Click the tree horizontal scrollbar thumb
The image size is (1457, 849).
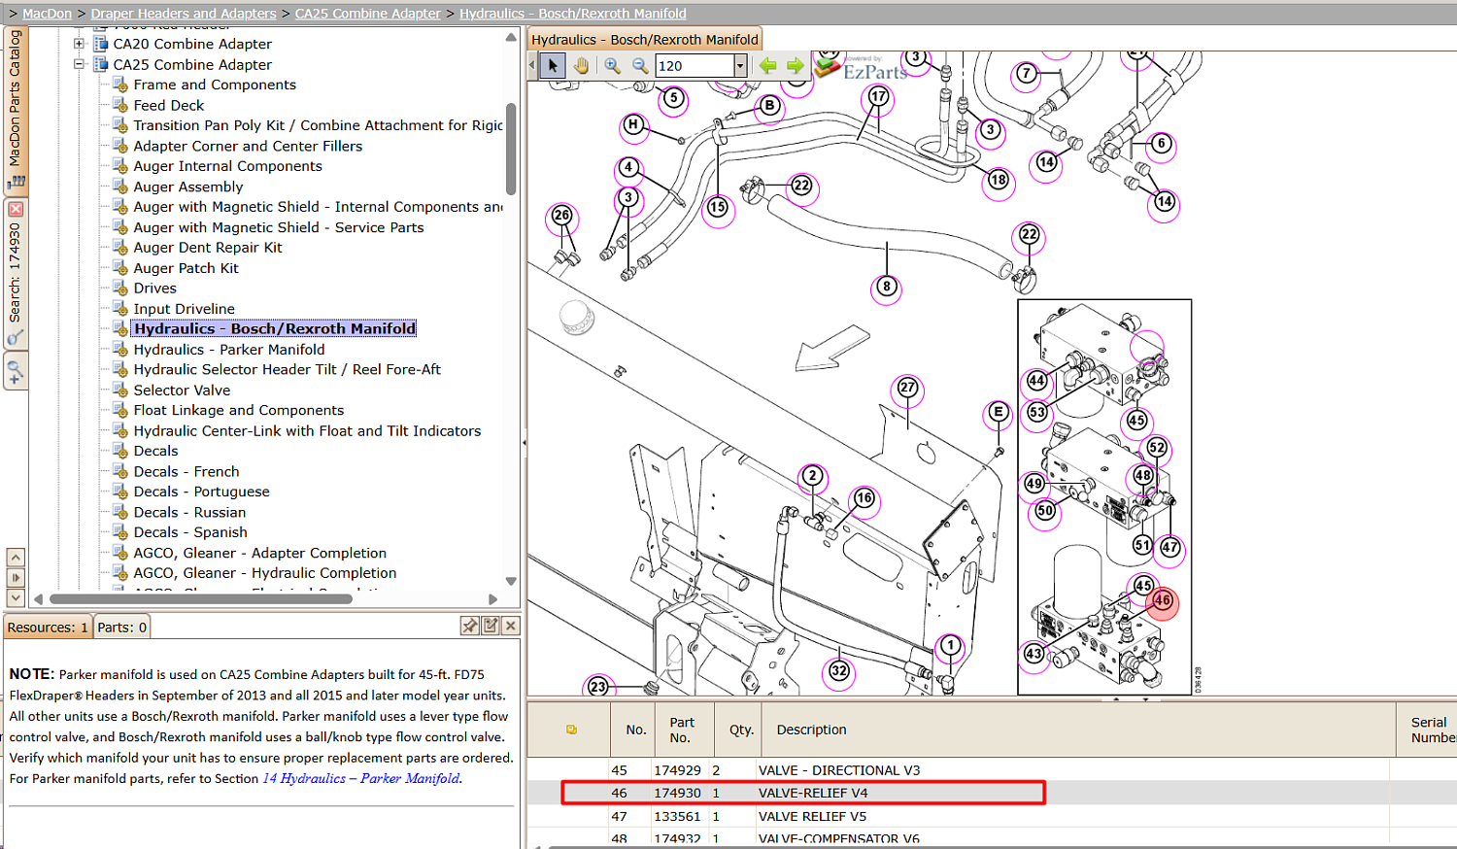[200, 599]
